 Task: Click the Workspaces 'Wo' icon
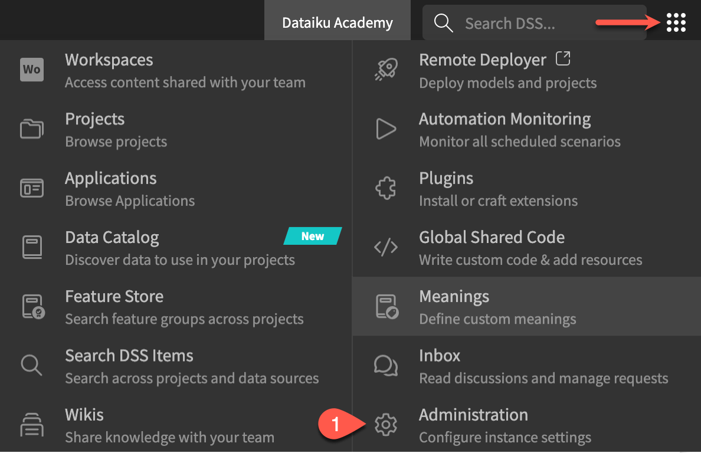[32, 70]
